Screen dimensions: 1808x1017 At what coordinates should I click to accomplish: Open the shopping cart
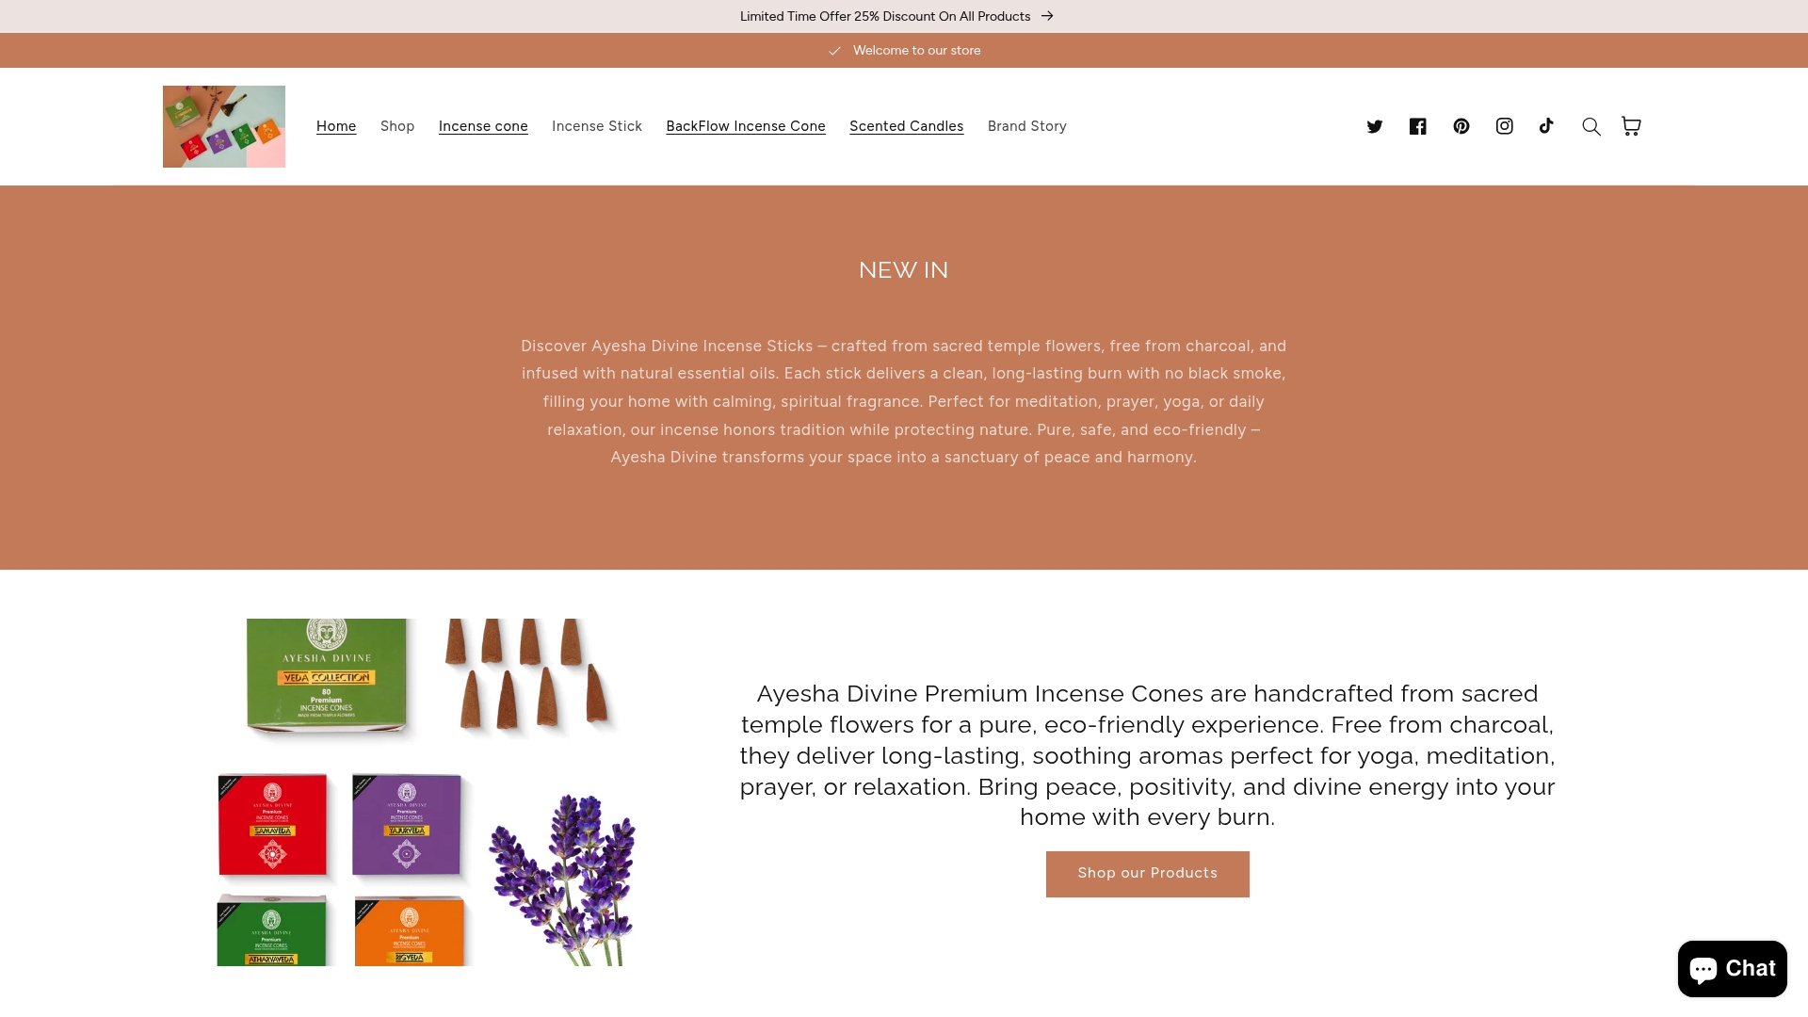click(1631, 126)
